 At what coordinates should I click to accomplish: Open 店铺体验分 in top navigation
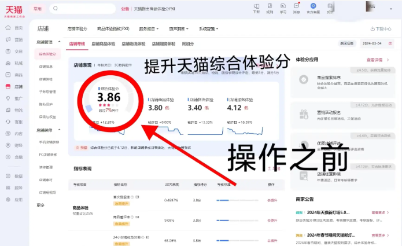77,29
